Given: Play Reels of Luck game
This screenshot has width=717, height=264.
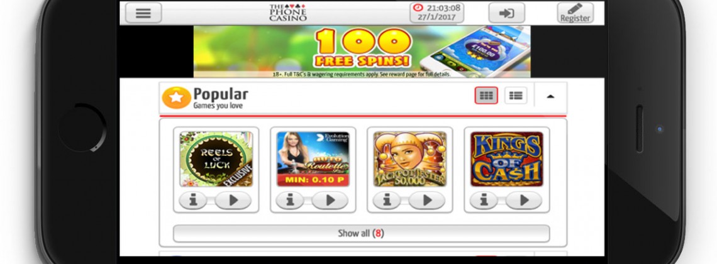Looking at the screenshot, I should coord(233,200).
